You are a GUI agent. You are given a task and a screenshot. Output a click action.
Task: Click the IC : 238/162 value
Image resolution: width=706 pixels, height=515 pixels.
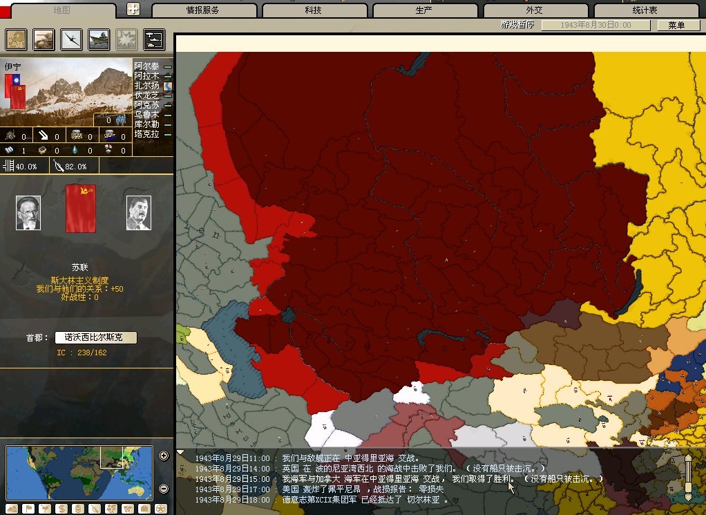(x=82, y=353)
